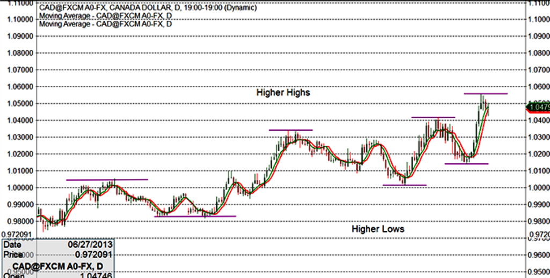This screenshot has height=278, width=550.
Task: Click the current price tag 1.0479
Action: pos(538,108)
